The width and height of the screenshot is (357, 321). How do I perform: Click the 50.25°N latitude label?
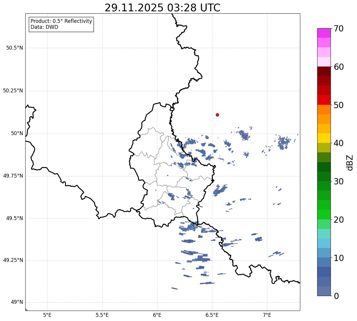pyautogui.click(x=13, y=91)
